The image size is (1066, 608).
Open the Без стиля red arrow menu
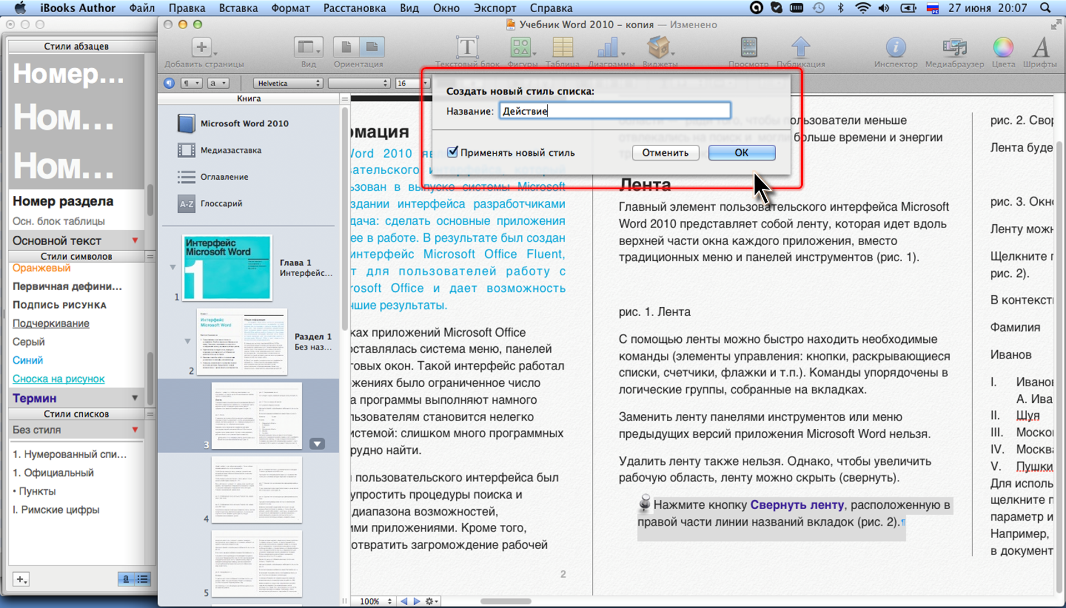135,430
